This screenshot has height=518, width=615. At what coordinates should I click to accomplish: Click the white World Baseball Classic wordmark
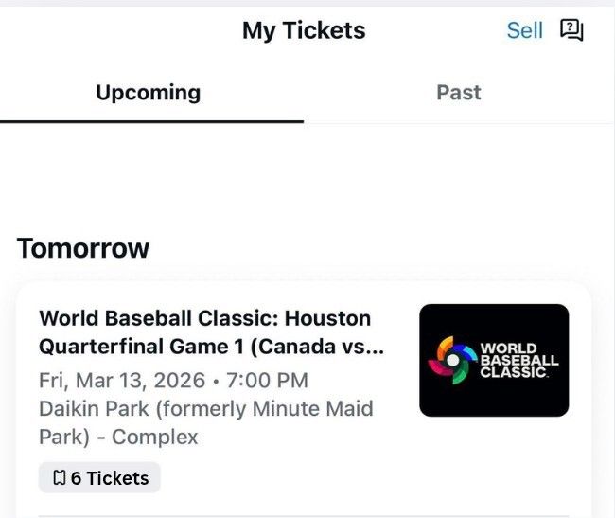pos(519,361)
